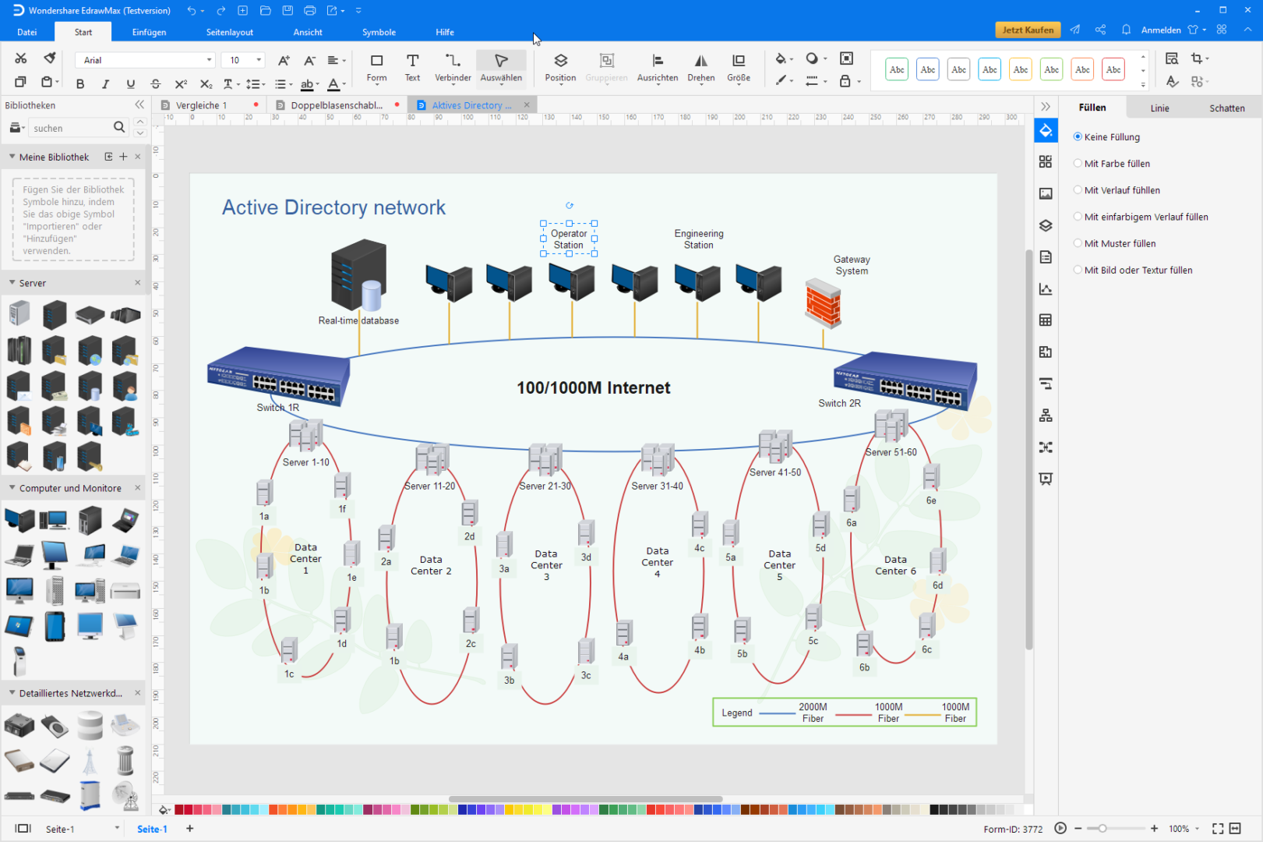Toggle bold text formatting
This screenshot has height=842, width=1263.
point(80,83)
